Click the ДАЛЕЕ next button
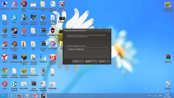Viewport: 174px width, 98px height. point(91,61)
